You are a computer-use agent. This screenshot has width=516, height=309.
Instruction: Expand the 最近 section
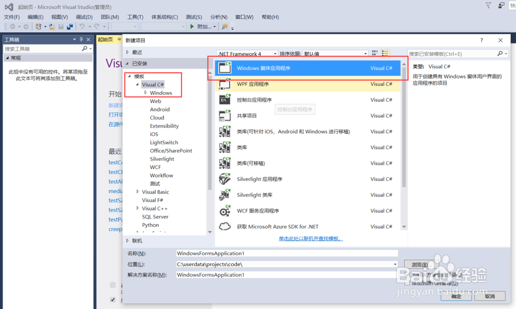[x=127, y=52]
